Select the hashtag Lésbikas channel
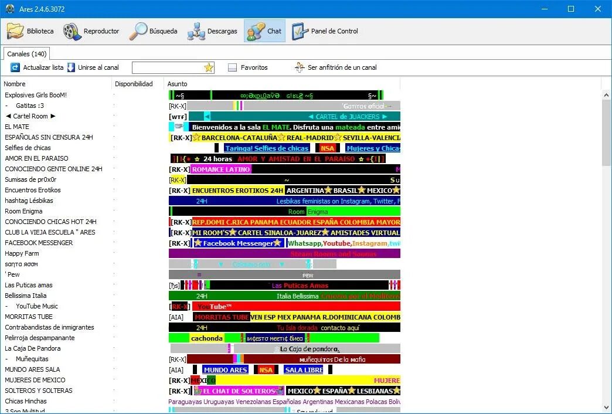Image resolution: width=612 pixels, height=414 pixels. pyautogui.click(x=29, y=201)
